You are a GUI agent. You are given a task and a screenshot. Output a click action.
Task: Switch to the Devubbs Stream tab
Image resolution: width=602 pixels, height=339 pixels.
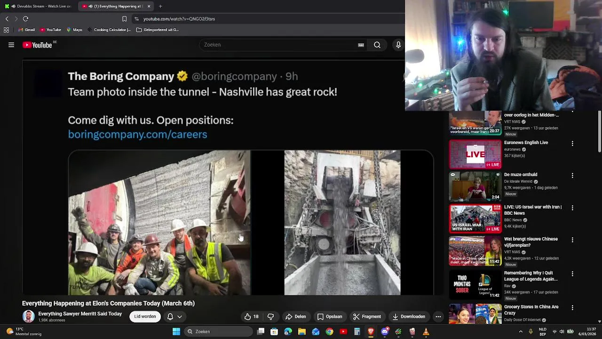39,6
